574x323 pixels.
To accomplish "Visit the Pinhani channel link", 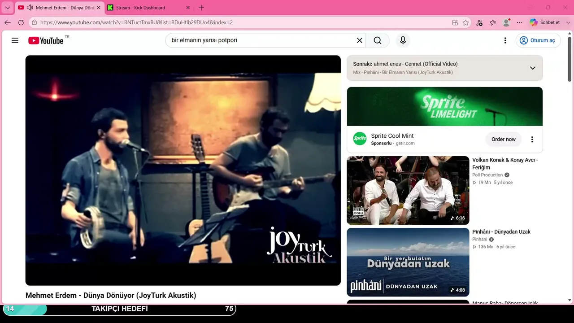I will pos(479,240).
